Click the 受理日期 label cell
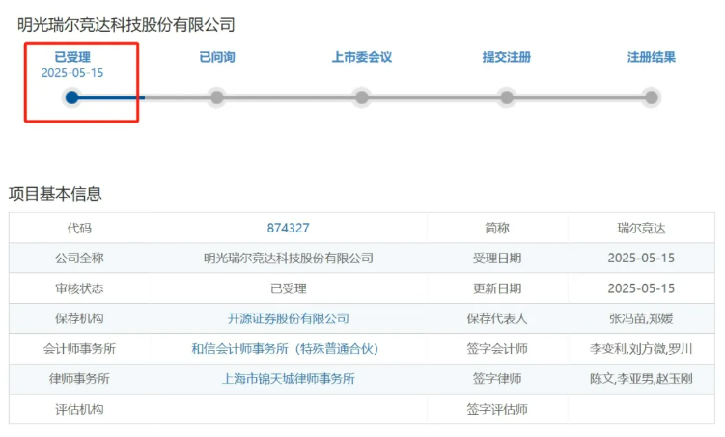 pos(497,259)
